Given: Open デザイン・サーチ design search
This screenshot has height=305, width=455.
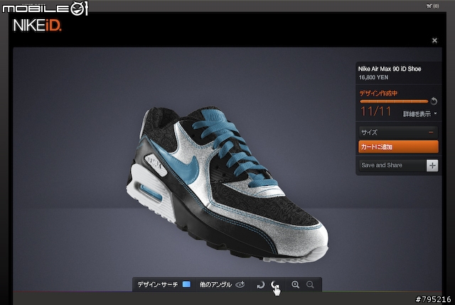Looking at the screenshot, I should [158, 284].
